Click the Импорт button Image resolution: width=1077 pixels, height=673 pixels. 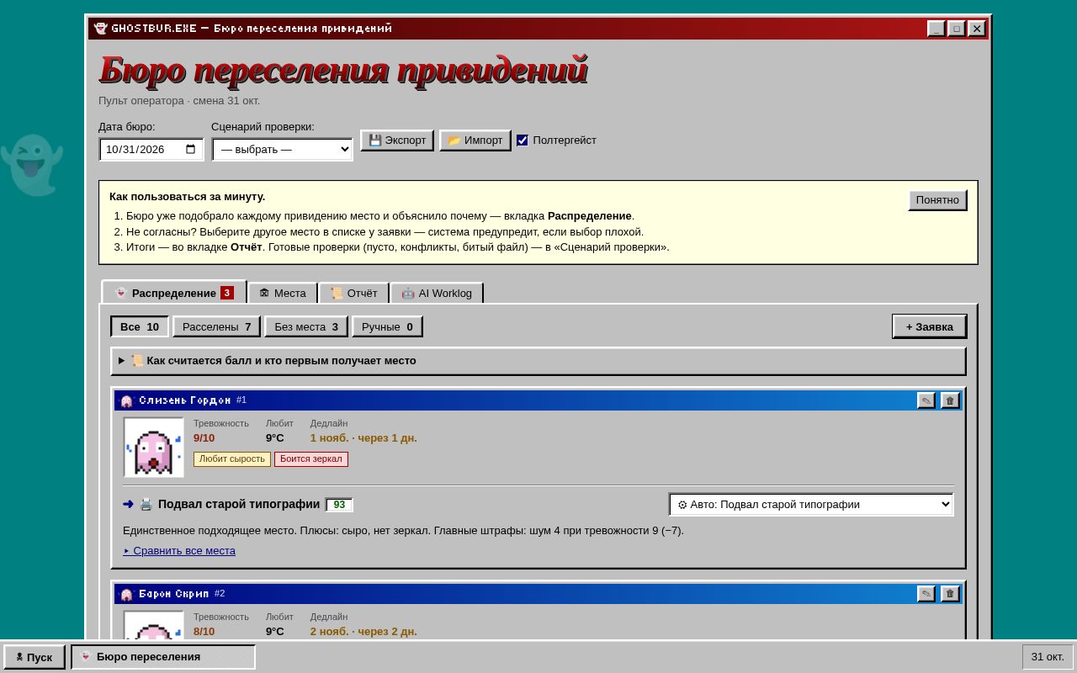[475, 140]
